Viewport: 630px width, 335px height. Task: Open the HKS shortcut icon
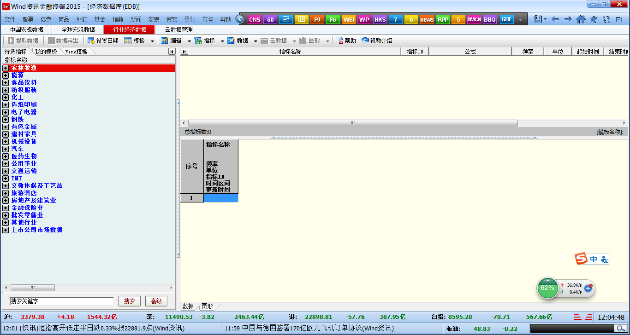pyautogui.click(x=380, y=19)
